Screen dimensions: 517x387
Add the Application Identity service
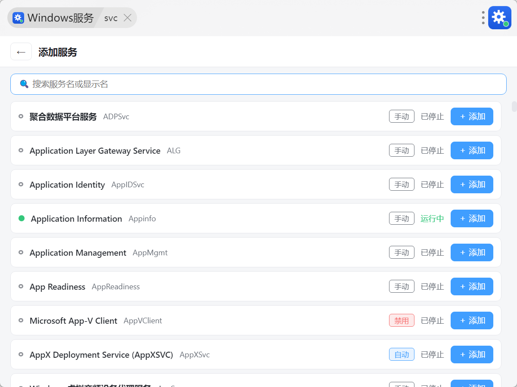(x=472, y=184)
